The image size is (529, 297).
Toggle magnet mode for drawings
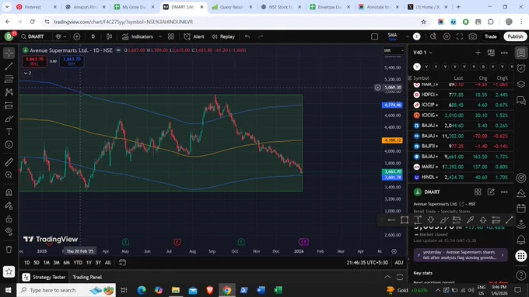pos(9,192)
